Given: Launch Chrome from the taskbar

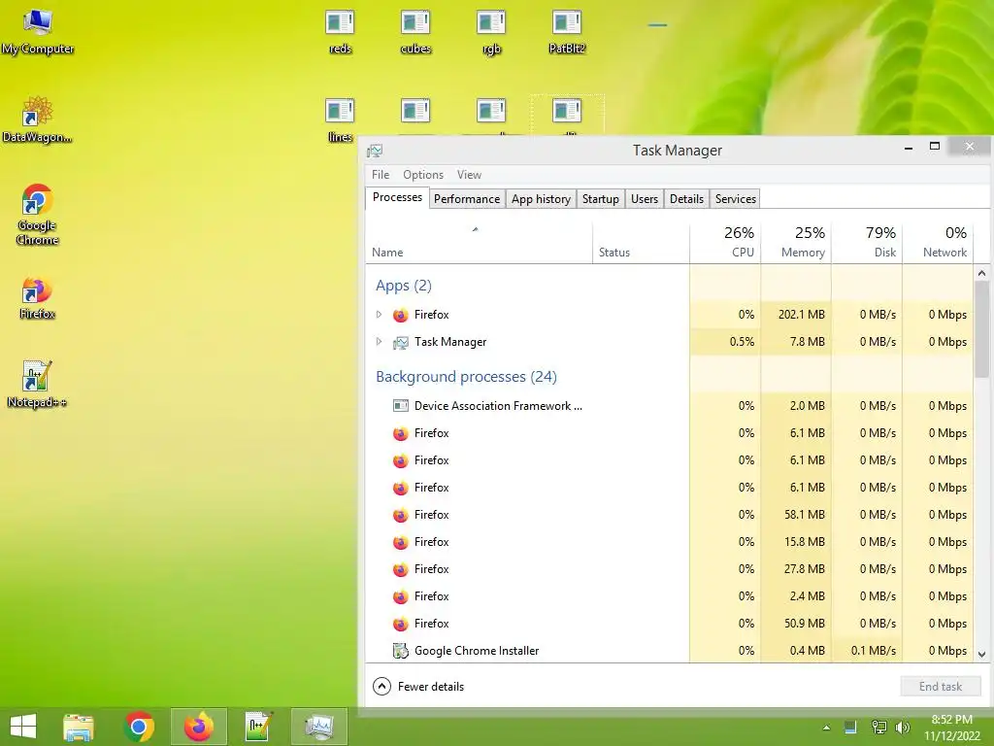Looking at the screenshot, I should point(139,727).
